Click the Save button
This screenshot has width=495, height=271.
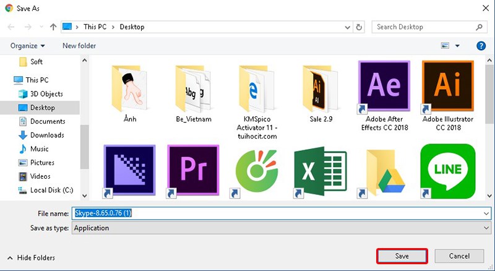tap(402, 256)
